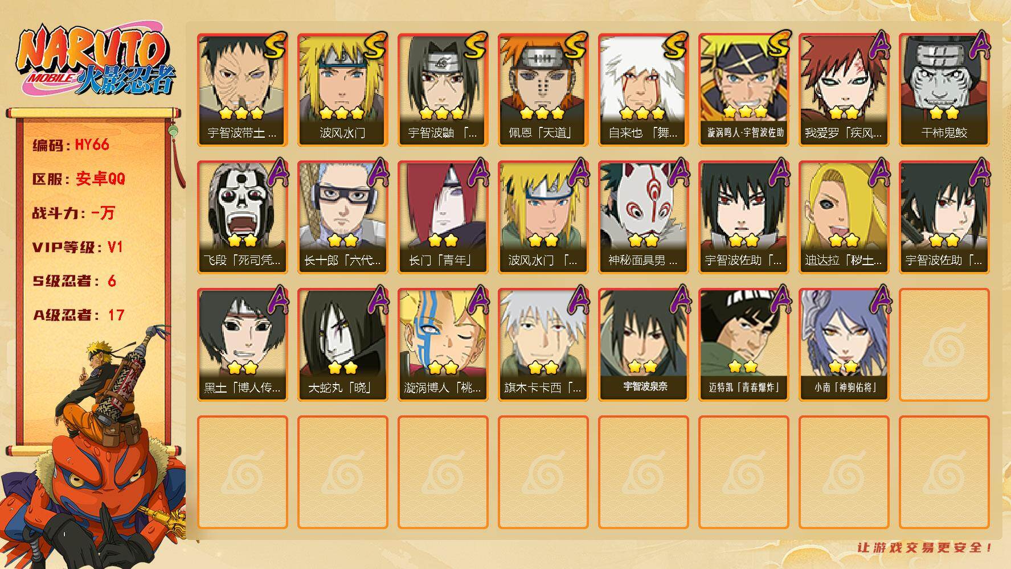Select the 波风水门 S-rank ninja card

coord(342,90)
